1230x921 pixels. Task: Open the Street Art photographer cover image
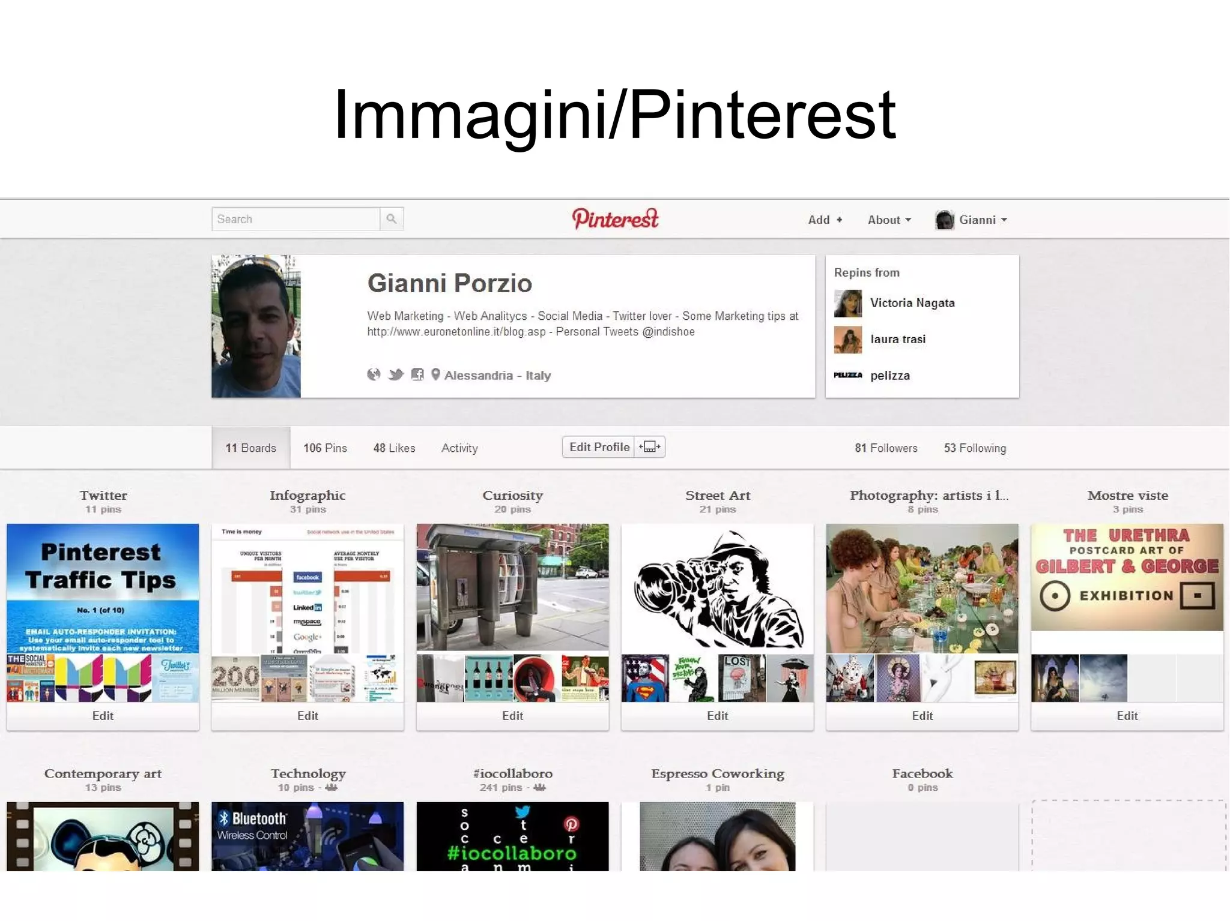point(717,588)
